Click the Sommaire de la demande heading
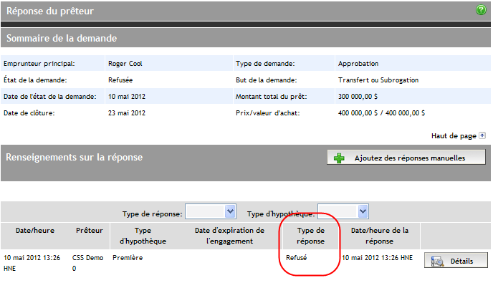Image resolution: width=493 pixels, height=283 pixels. click(x=62, y=38)
